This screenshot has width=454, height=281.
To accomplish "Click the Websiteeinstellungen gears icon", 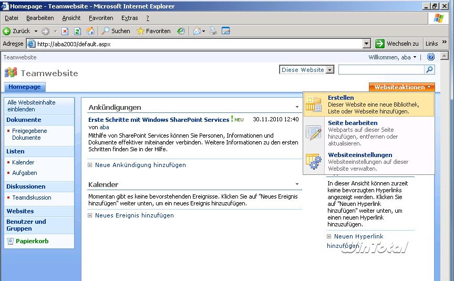I will pos(314,161).
